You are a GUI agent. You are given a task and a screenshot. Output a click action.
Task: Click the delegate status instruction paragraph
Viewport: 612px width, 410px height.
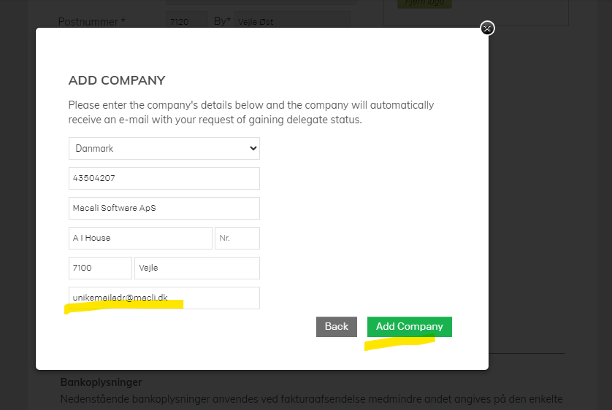tap(250, 112)
